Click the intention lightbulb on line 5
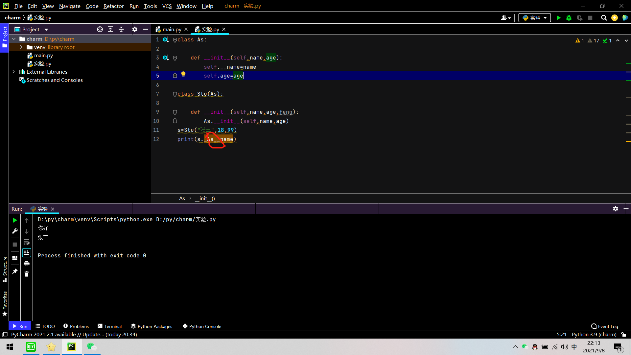Image resolution: width=631 pixels, height=355 pixels. click(183, 74)
